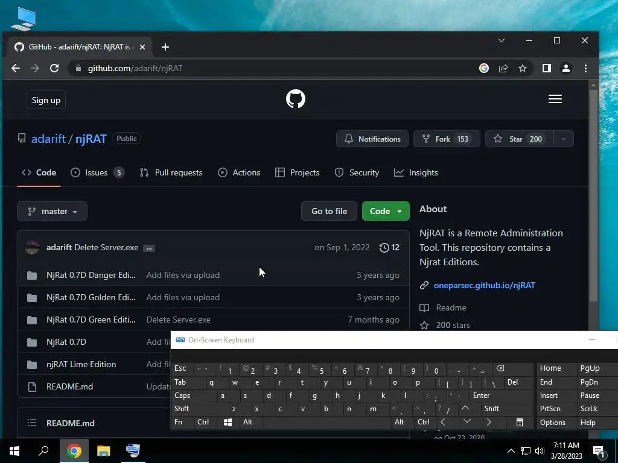Reload the page with the refresh icon
Viewport: 618px width, 463px height.
(x=54, y=68)
